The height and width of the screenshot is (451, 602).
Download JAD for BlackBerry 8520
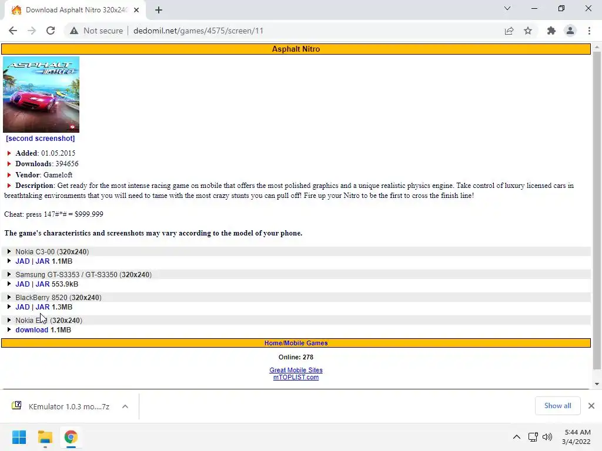pyautogui.click(x=22, y=307)
